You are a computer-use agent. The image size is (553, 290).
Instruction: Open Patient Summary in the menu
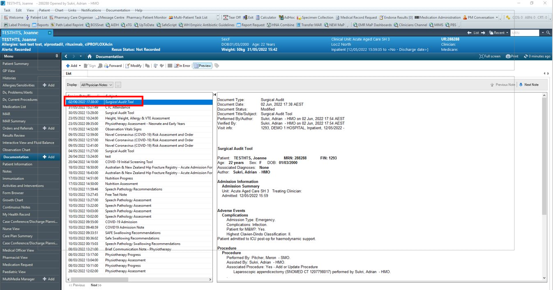point(16,64)
